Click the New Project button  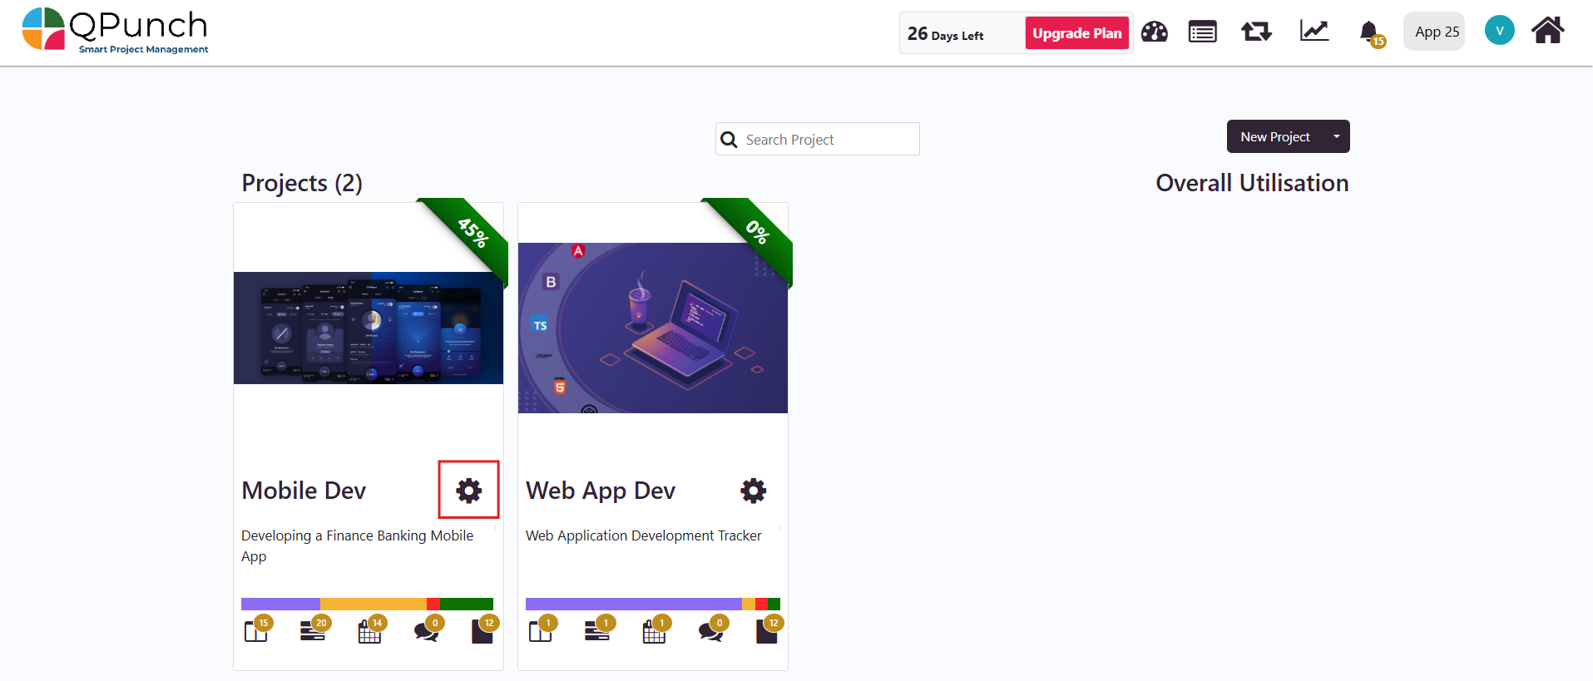point(1274,136)
